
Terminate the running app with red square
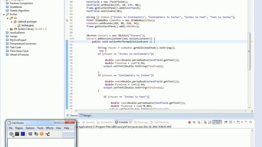coord(189,122)
